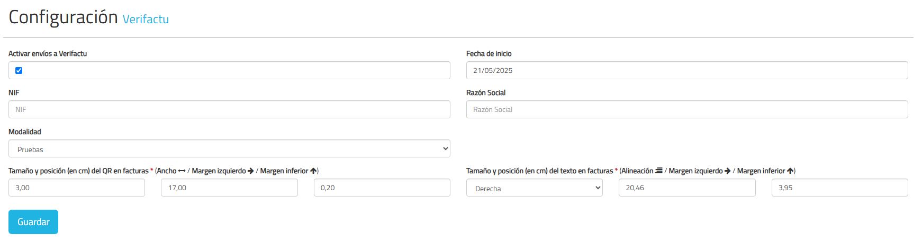Click the up arrow icon in text label
This screenshot has height=243, width=922.
pyautogui.click(x=790, y=171)
